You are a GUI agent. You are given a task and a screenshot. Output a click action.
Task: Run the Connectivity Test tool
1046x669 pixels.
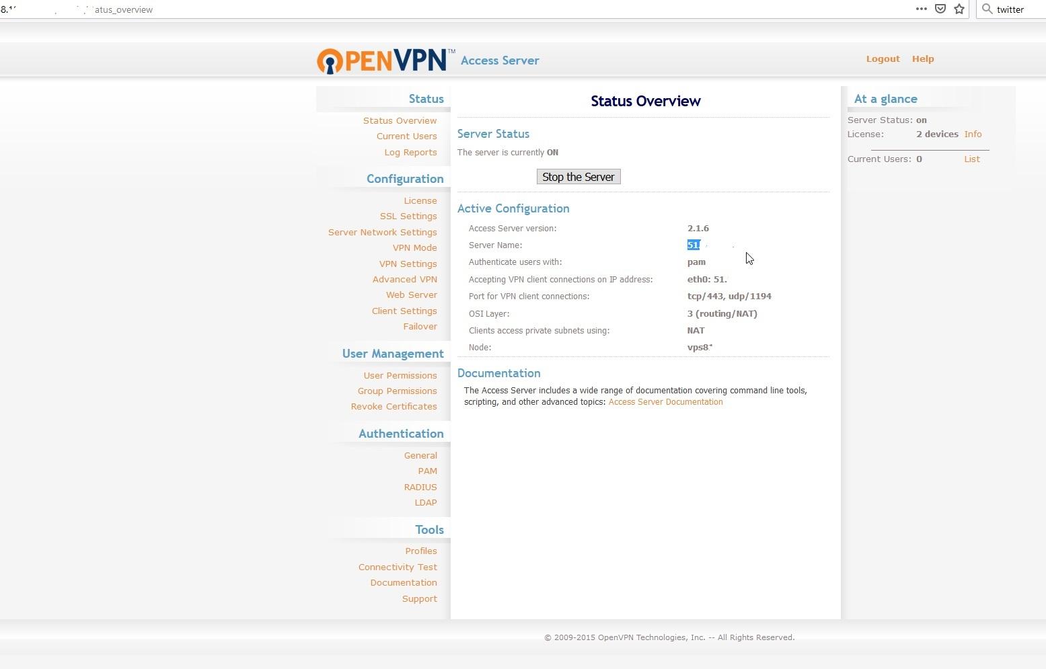click(x=398, y=567)
